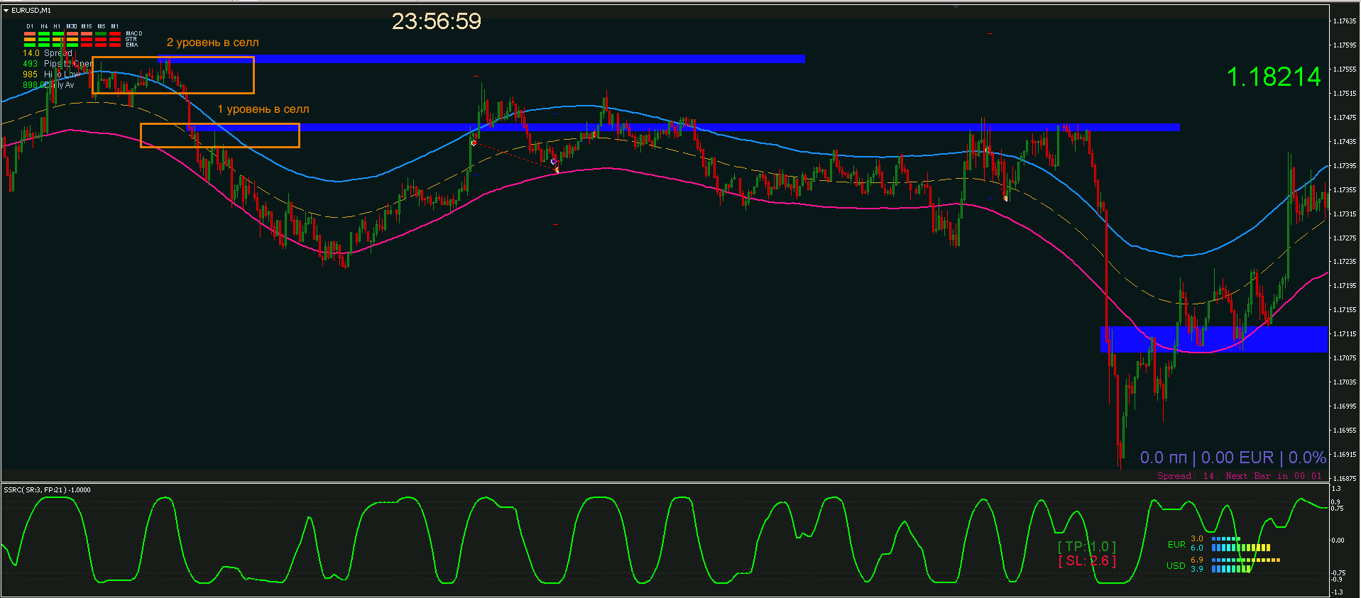Click the 493 Pips to Open value
Image resolution: width=1361 pixels, height=598 pixels.
coord(30,64)
